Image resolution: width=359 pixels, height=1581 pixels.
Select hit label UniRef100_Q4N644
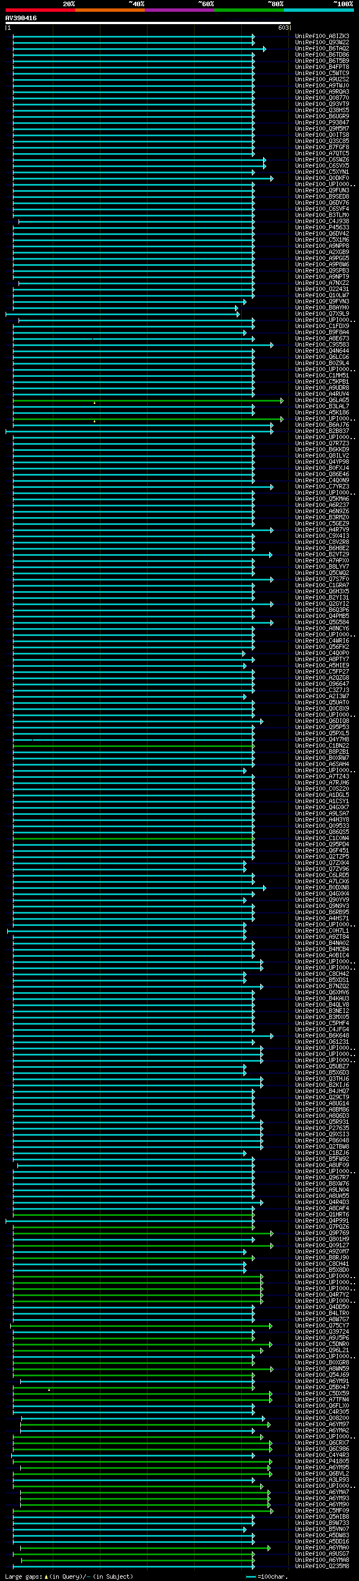(322, 351)
